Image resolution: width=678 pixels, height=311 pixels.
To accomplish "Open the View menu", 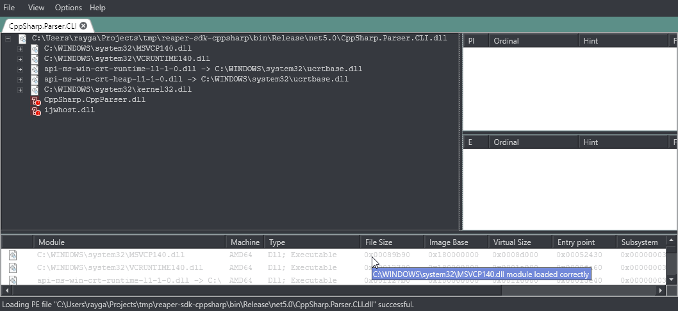I will tap(36, 7).
